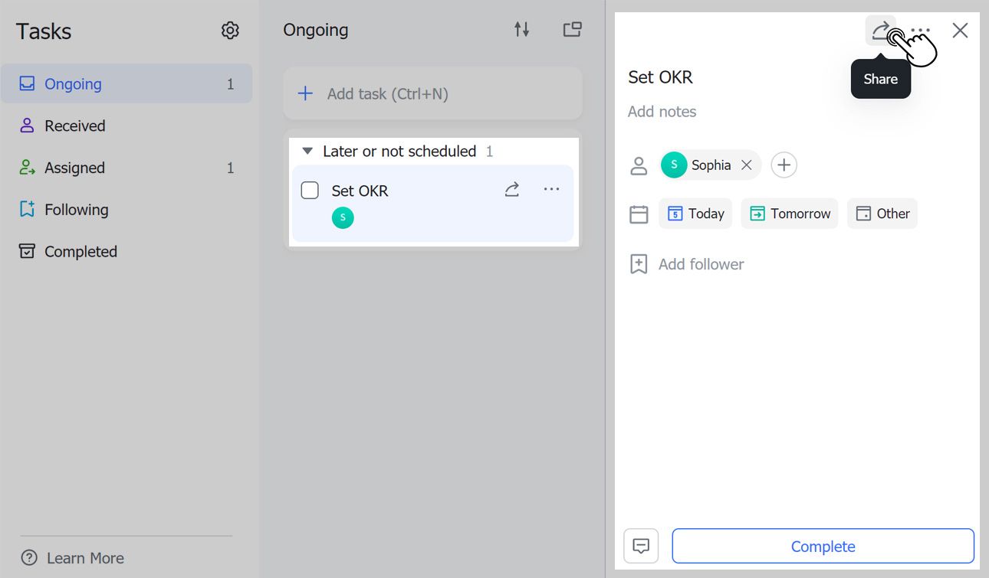Click Add follower
Viewport: 989px width, 578px height.
point(701,264)
